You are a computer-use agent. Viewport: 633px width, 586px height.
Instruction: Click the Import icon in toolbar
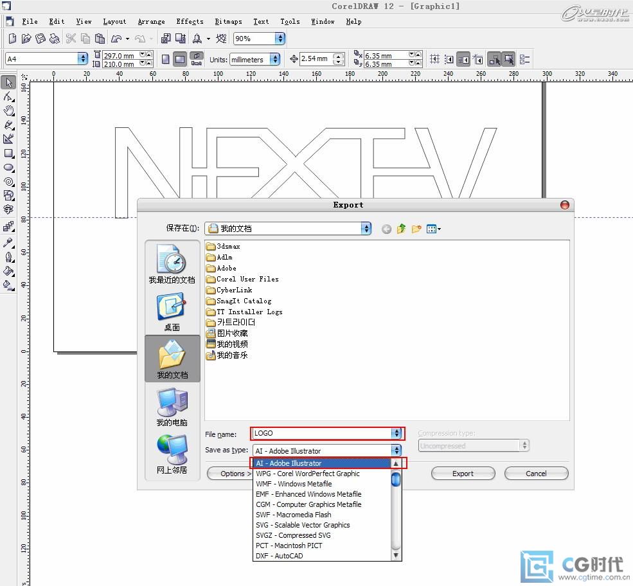[x=166, y=39]
